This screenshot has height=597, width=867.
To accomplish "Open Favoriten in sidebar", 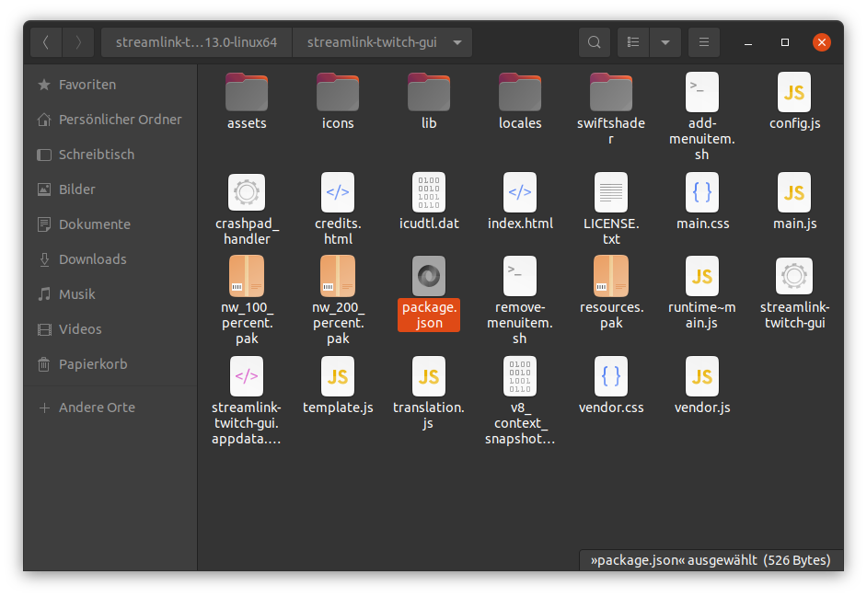I will (110, 85).
